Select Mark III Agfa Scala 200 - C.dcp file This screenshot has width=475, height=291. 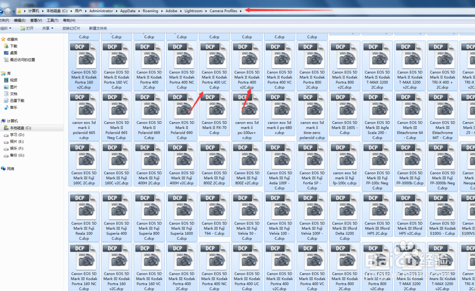coord(377,116)
